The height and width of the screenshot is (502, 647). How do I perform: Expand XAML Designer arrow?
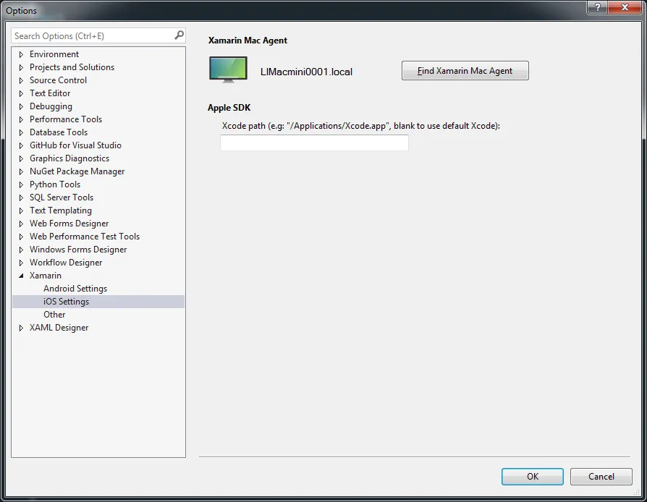click(x=22, y=328)
